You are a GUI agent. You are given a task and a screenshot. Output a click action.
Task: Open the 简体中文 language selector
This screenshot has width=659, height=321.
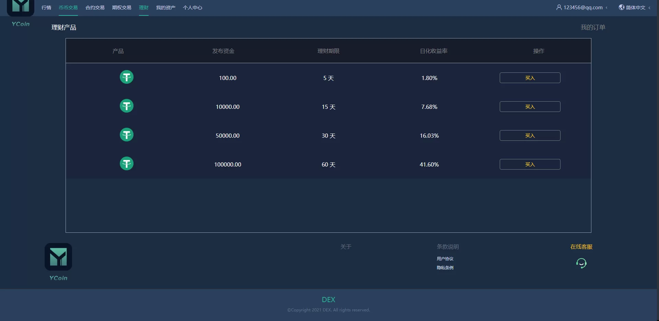(635, 8)
